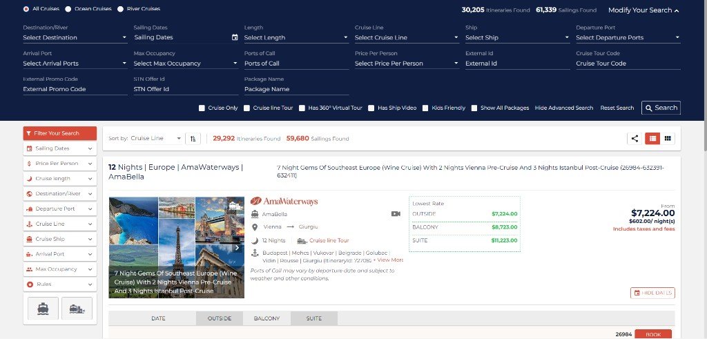Screen dimensions: 707x339
Task: Click into the Ports of Call field
Action: [x=297, y=63]
